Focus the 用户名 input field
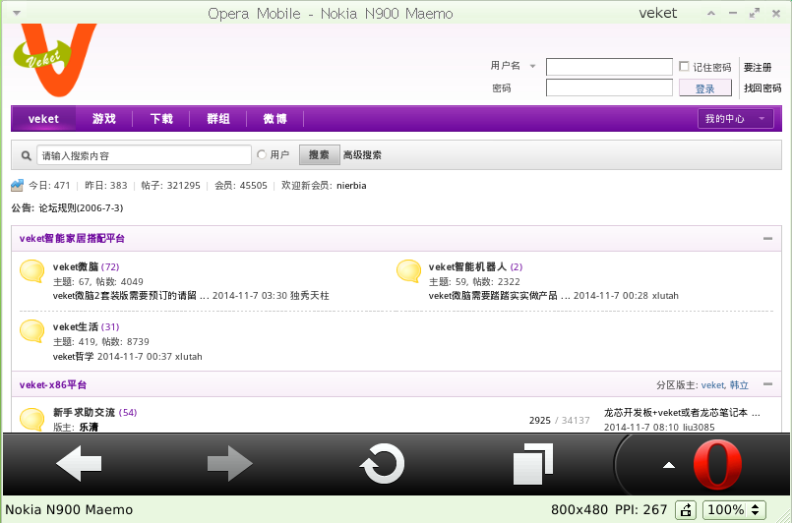 coord(609,67)
